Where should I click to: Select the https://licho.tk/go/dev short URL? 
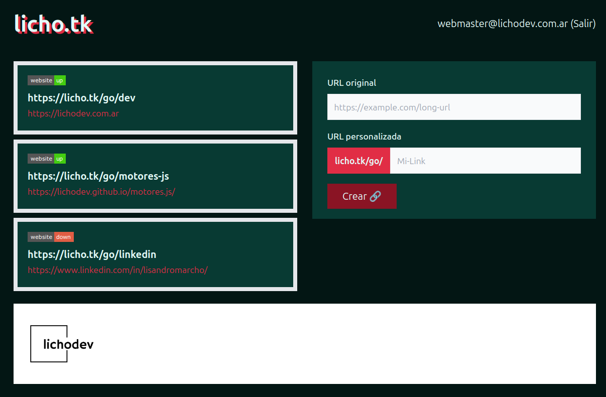pos(81,98)
